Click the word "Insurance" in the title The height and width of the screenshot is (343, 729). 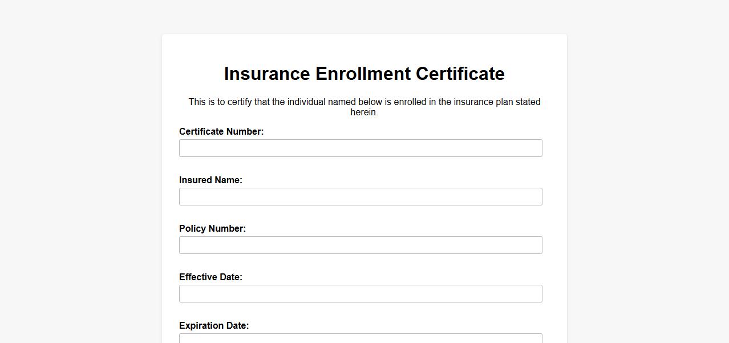(267, 74)
